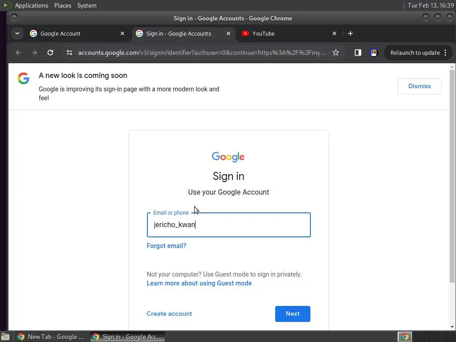Click the address bar URL
This screenshot has width=456, height=342.
pos(202,53)
